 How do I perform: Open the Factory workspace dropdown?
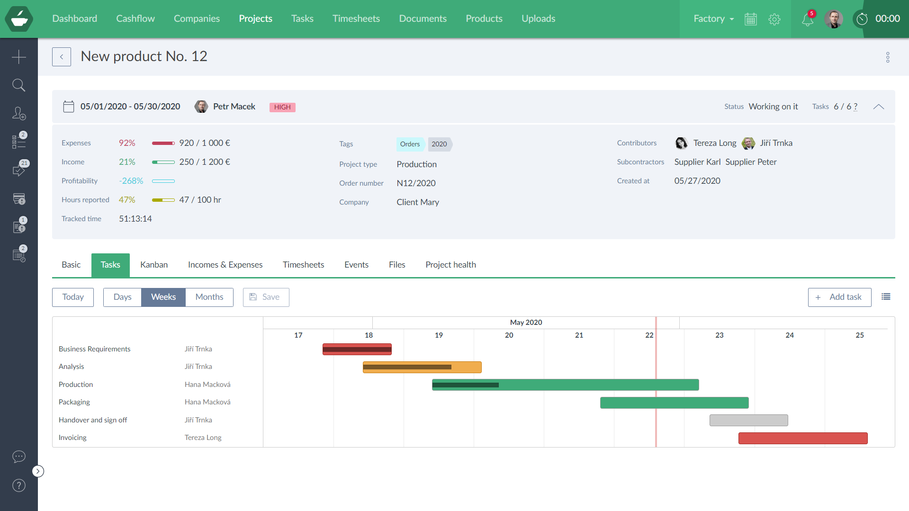coord(713,19)
